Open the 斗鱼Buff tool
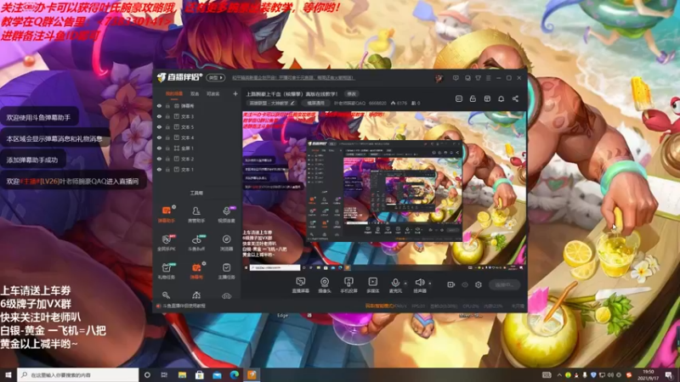 [x=196, y=243]
